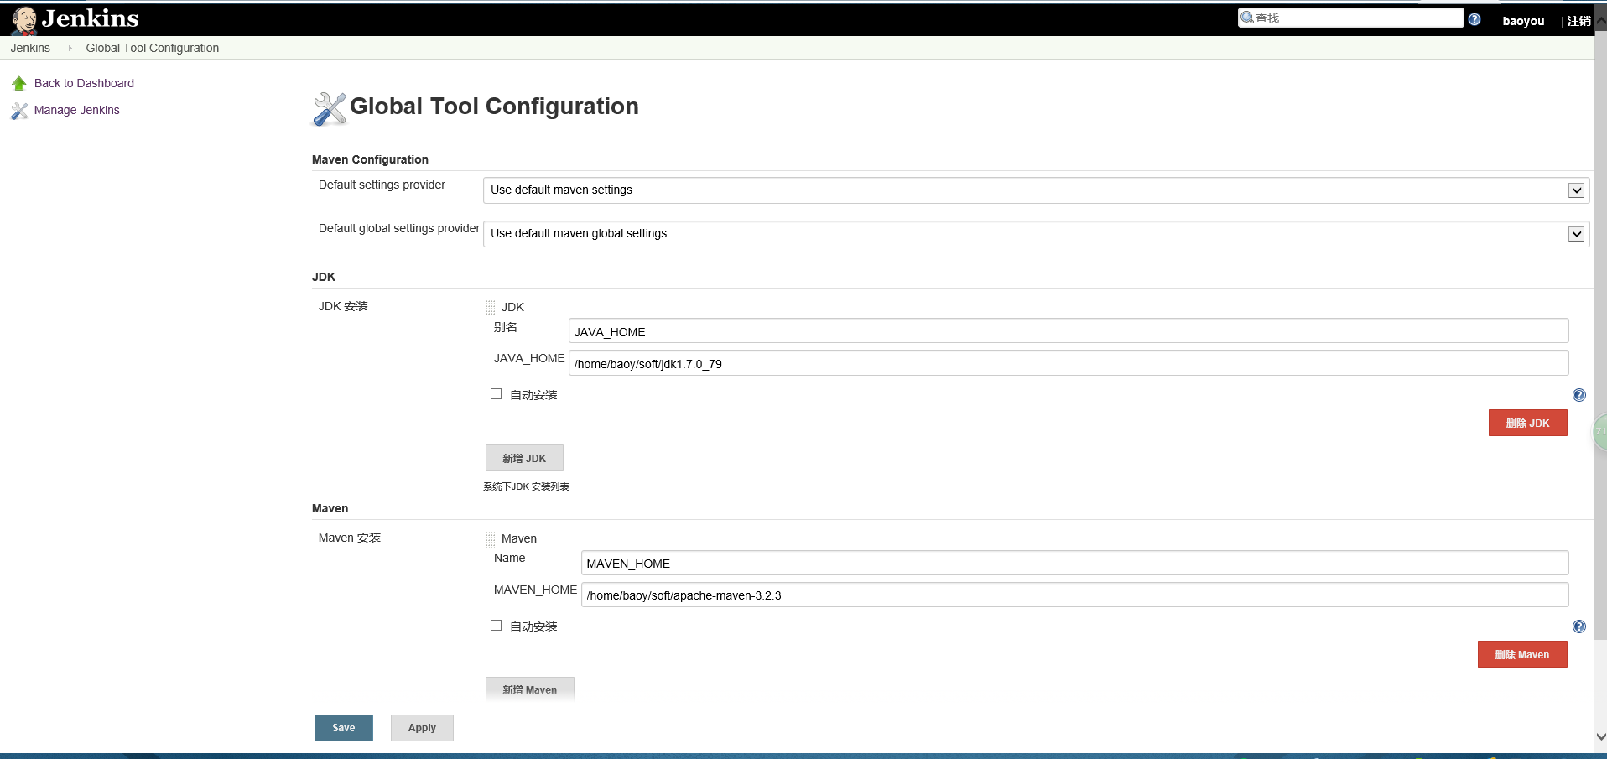Focus the 查找 search field
1607x759 pixels.
click(1350, 18)
